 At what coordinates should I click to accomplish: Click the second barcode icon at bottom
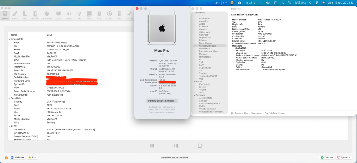click(176, 146)
